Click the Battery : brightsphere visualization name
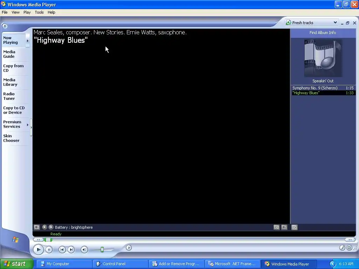Viewport: 359px width, 269px height. (74, 227)
